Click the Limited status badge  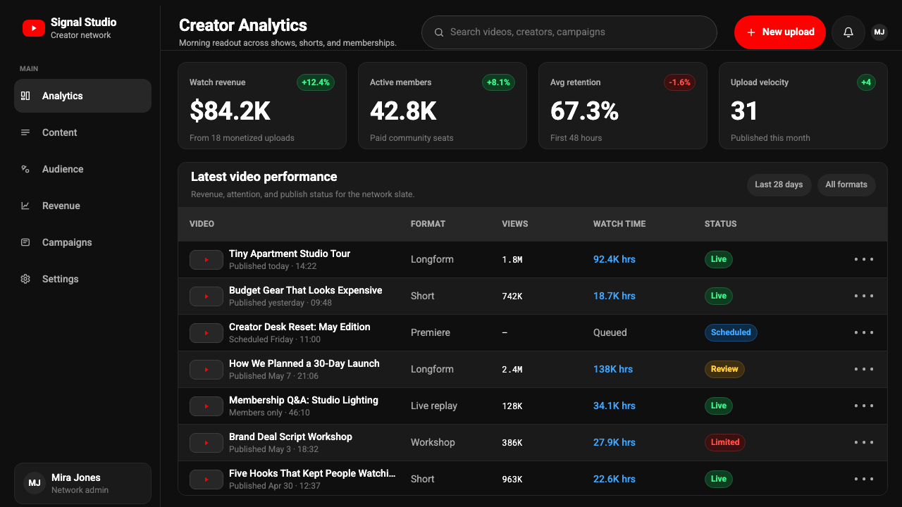[x=725, y=442]
